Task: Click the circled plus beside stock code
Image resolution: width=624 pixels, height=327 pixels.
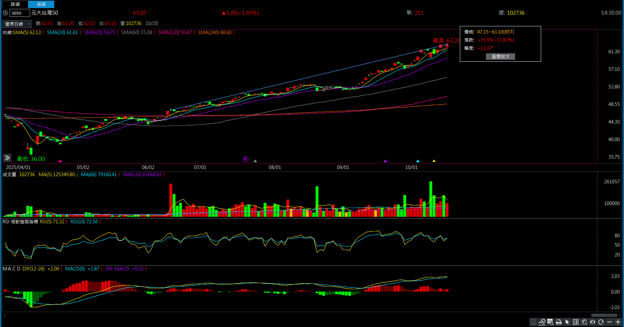Action: pos(6,13)
